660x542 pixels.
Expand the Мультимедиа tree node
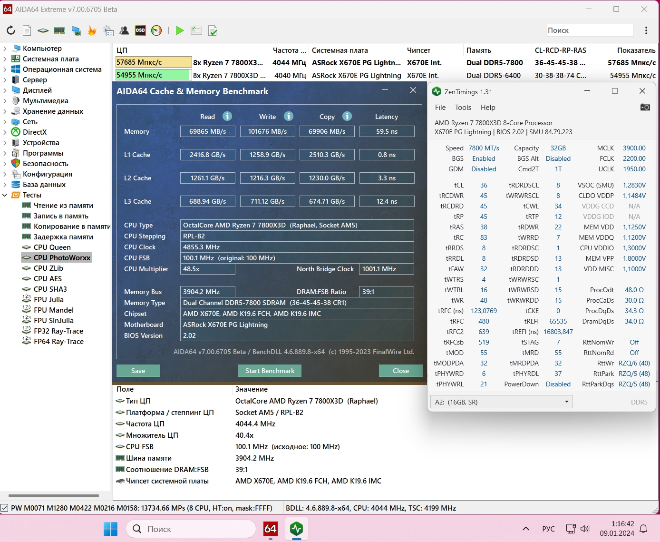point(5,101)
